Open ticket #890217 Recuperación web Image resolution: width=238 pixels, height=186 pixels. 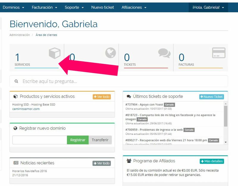click(x=166, y=140)
